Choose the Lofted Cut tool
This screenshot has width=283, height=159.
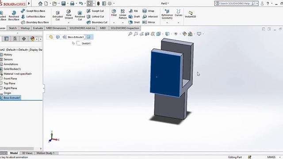pyautogui.click(x=96, y=17)
